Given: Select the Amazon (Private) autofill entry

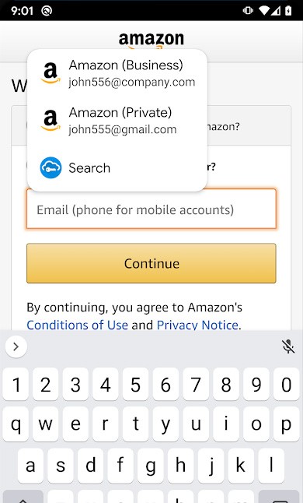Looking at the screenshot, I should point(117,121).
